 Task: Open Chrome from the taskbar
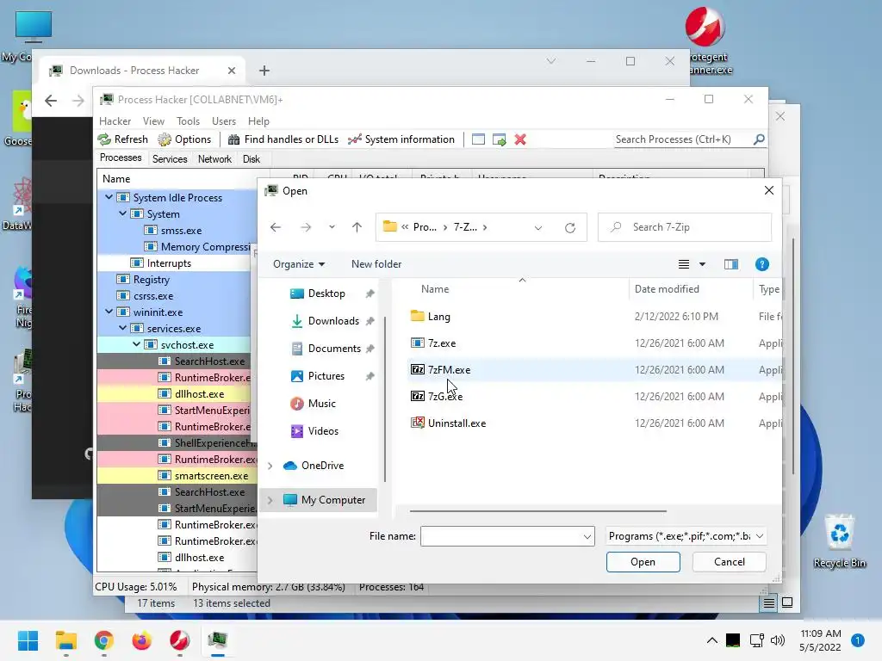point(104,640)
